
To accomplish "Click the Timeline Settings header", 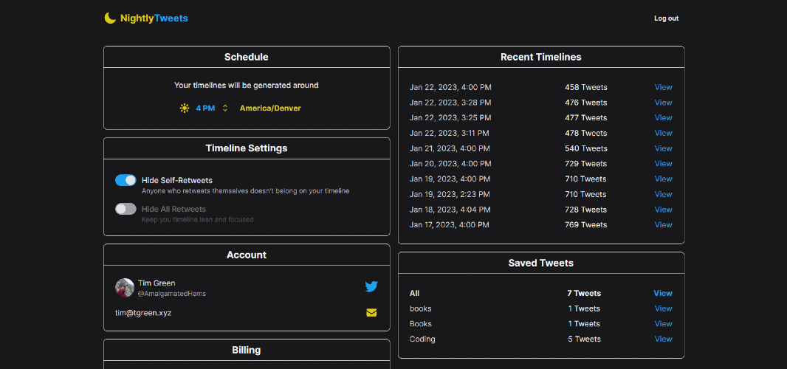I will 247,148.
